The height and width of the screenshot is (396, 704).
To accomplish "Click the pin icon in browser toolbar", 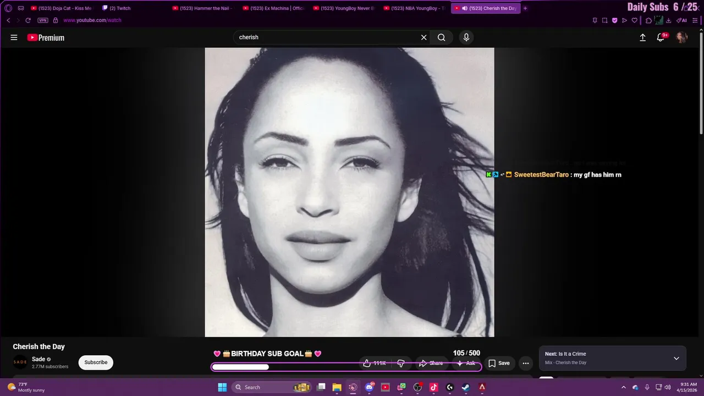I will pyautogui.click(x=595, y=20).
